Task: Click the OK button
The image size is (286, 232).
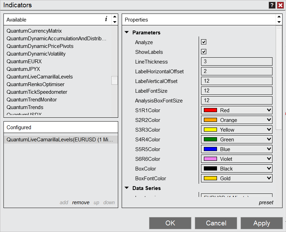Action: click(x=170, y=223)
